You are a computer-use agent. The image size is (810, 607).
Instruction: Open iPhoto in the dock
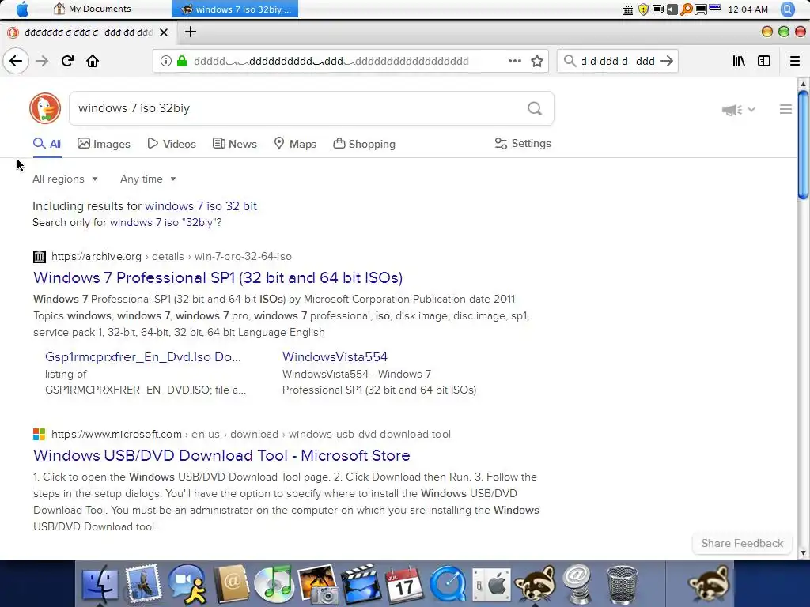pyautogui.click(x=318, y=584)
